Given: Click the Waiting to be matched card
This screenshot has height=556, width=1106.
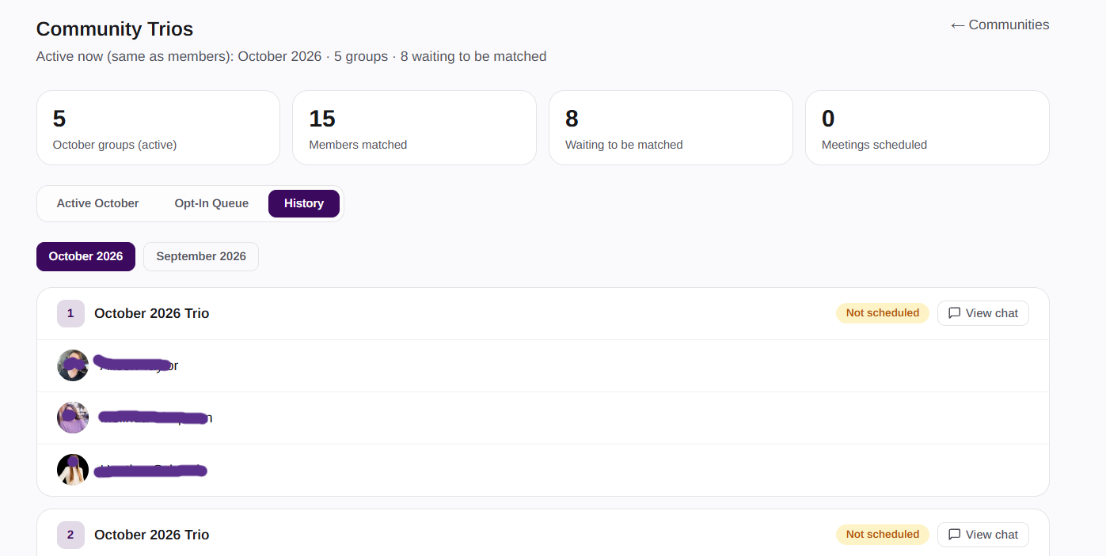Looking at the screenshot, I should pyautogui.click(x=671, y=128).
